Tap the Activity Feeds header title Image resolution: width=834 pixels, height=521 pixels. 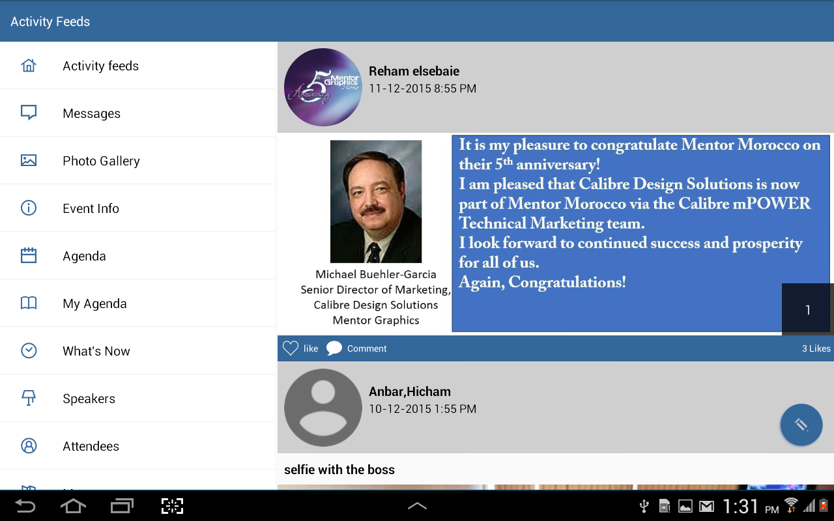click(x=50, y=21)
